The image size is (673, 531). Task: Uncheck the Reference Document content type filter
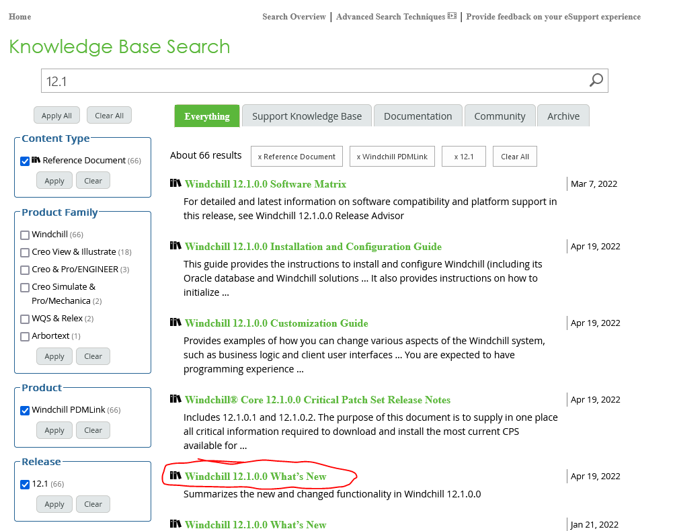[x=25, y=160]
